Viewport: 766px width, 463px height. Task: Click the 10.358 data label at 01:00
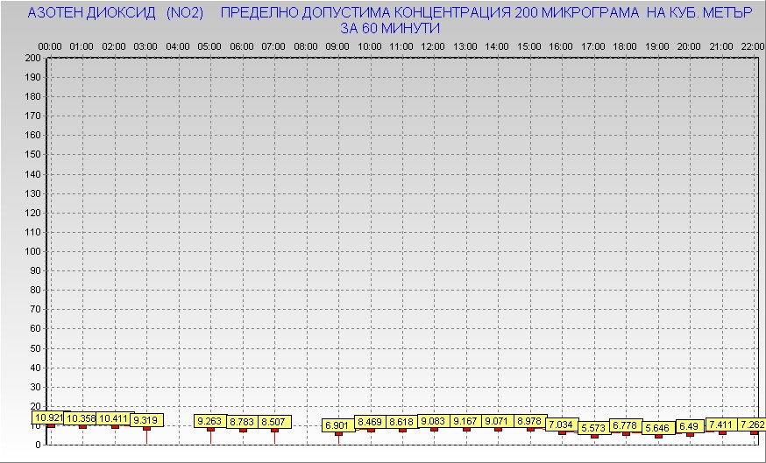coord(82,419)
